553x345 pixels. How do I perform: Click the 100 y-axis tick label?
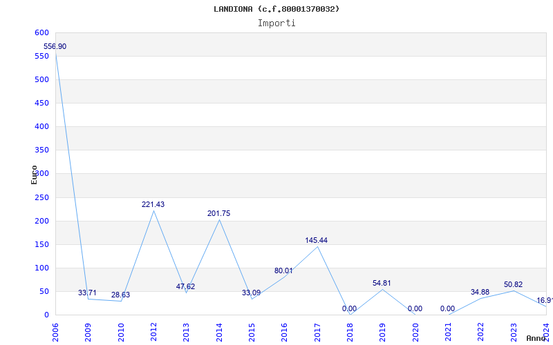coord(41,268)
